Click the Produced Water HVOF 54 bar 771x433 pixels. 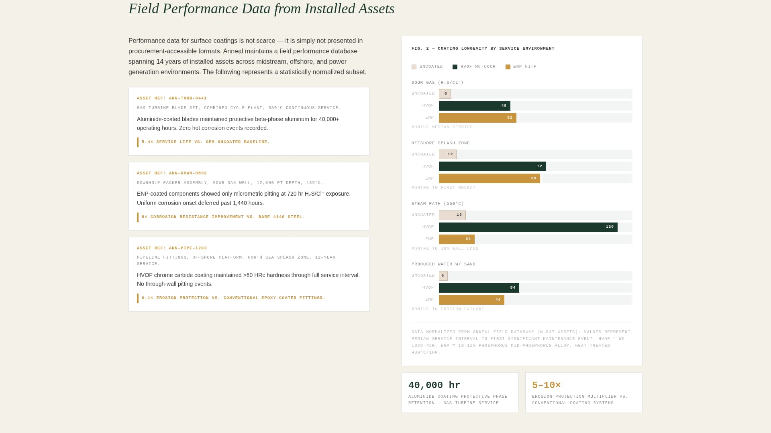[x=479, y=288]
